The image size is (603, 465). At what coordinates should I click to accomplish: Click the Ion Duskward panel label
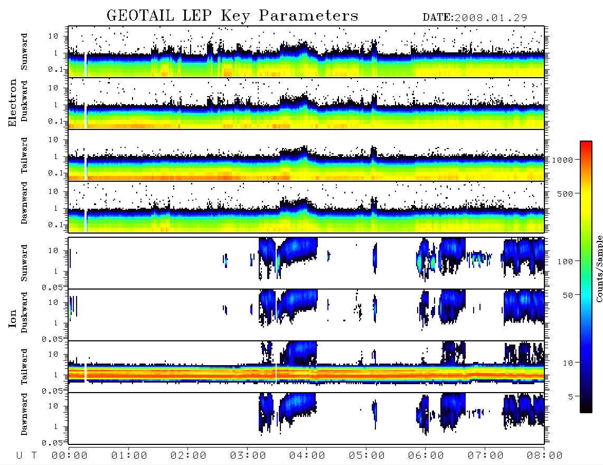[x=24, y=312]
